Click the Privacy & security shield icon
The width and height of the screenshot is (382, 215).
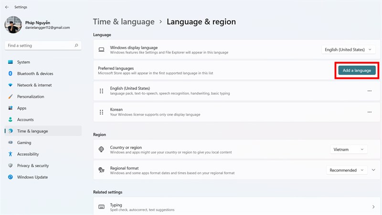click(x=10, y=165)
